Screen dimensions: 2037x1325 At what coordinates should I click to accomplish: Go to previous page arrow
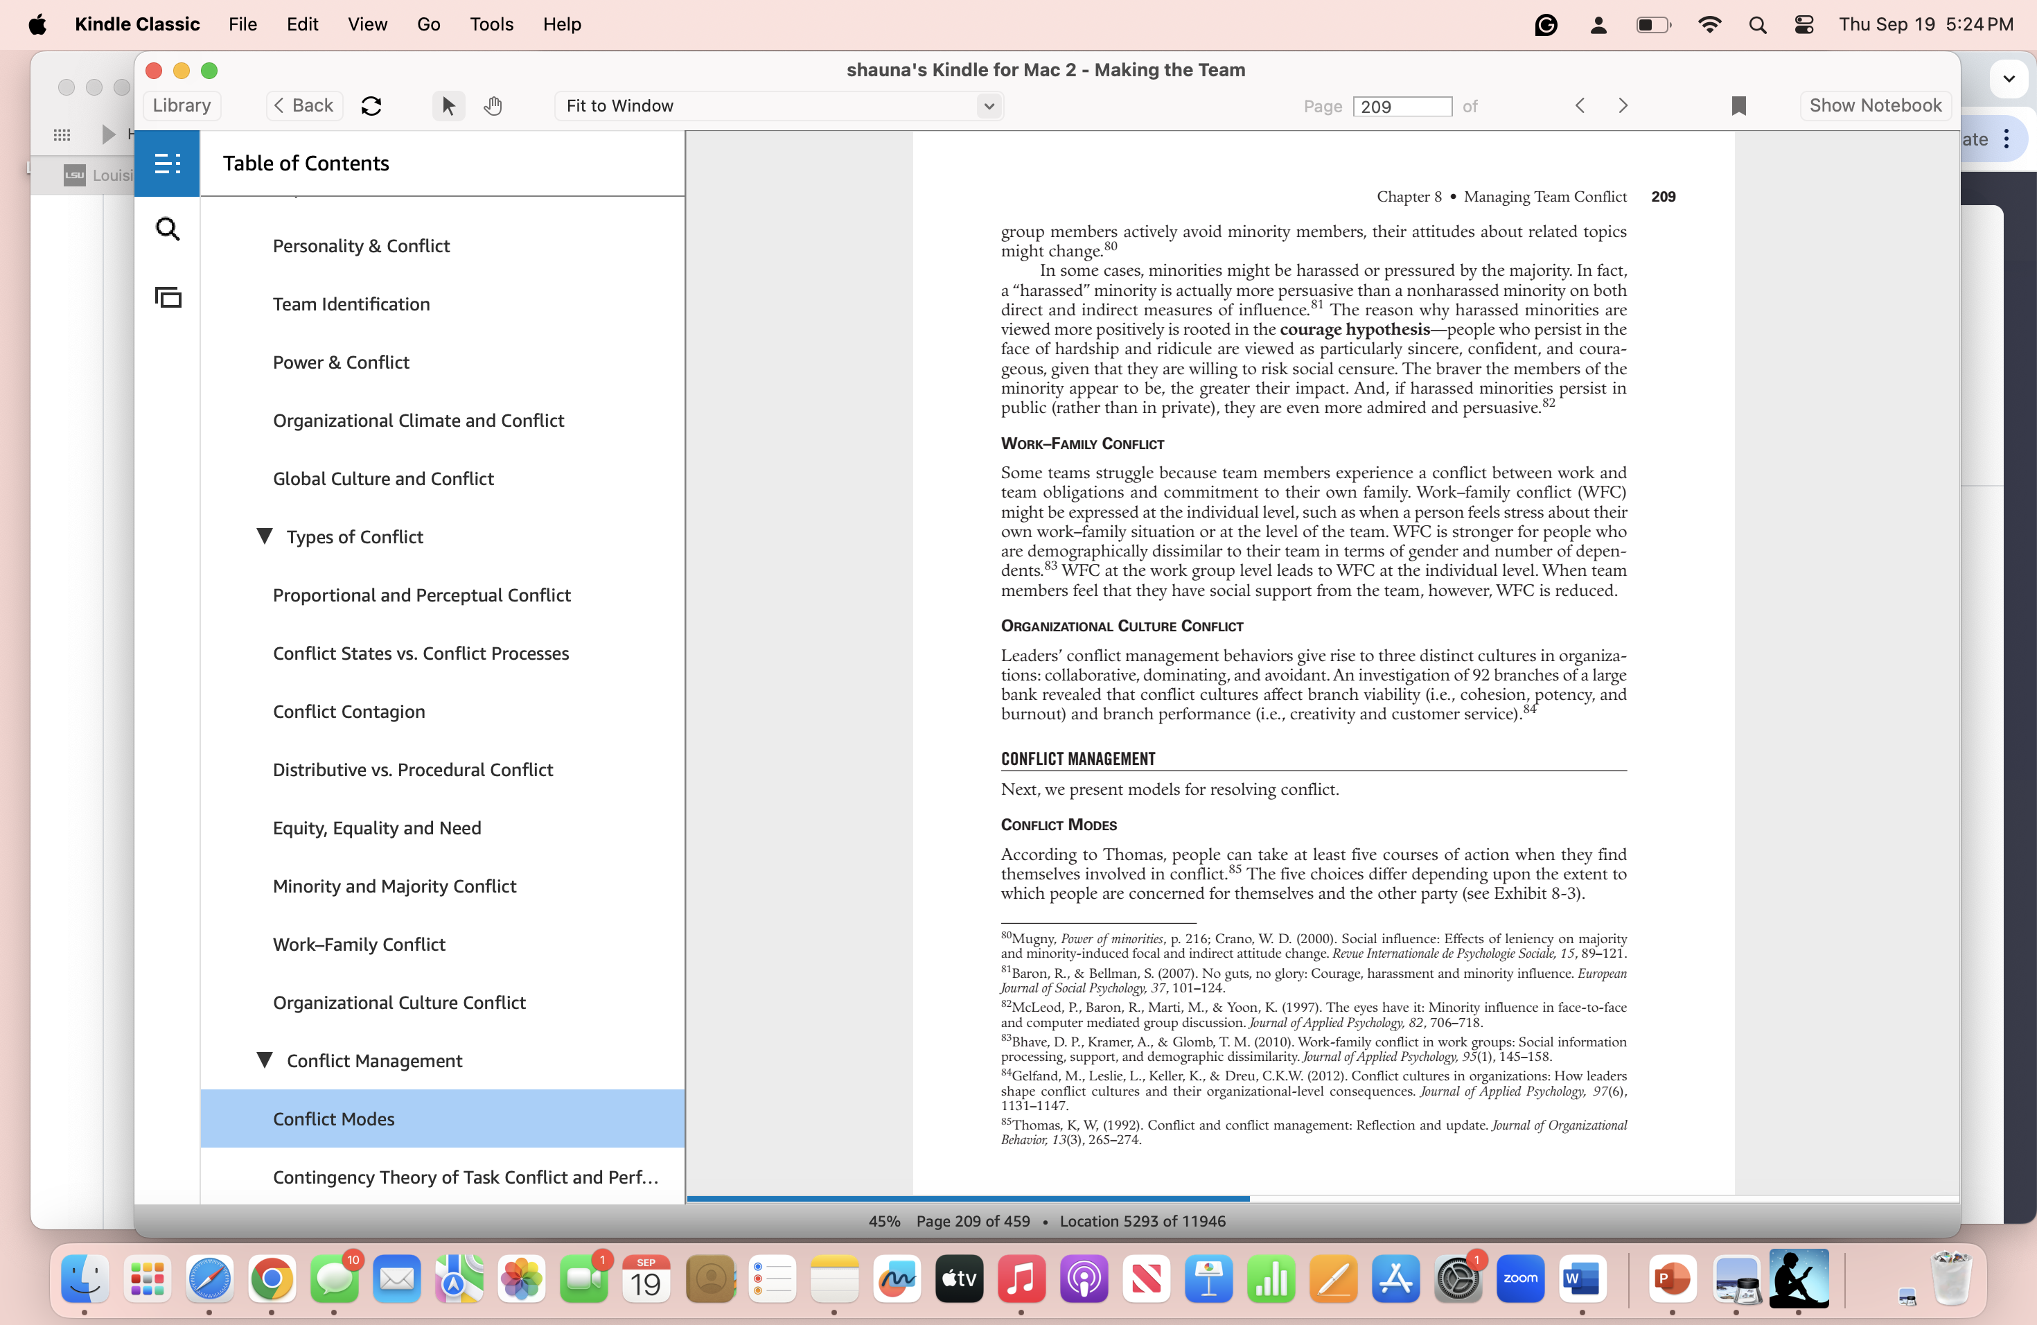1580,105
